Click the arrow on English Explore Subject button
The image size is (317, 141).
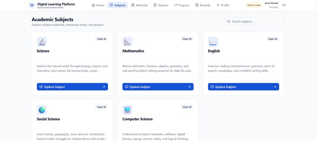point(275,87)
